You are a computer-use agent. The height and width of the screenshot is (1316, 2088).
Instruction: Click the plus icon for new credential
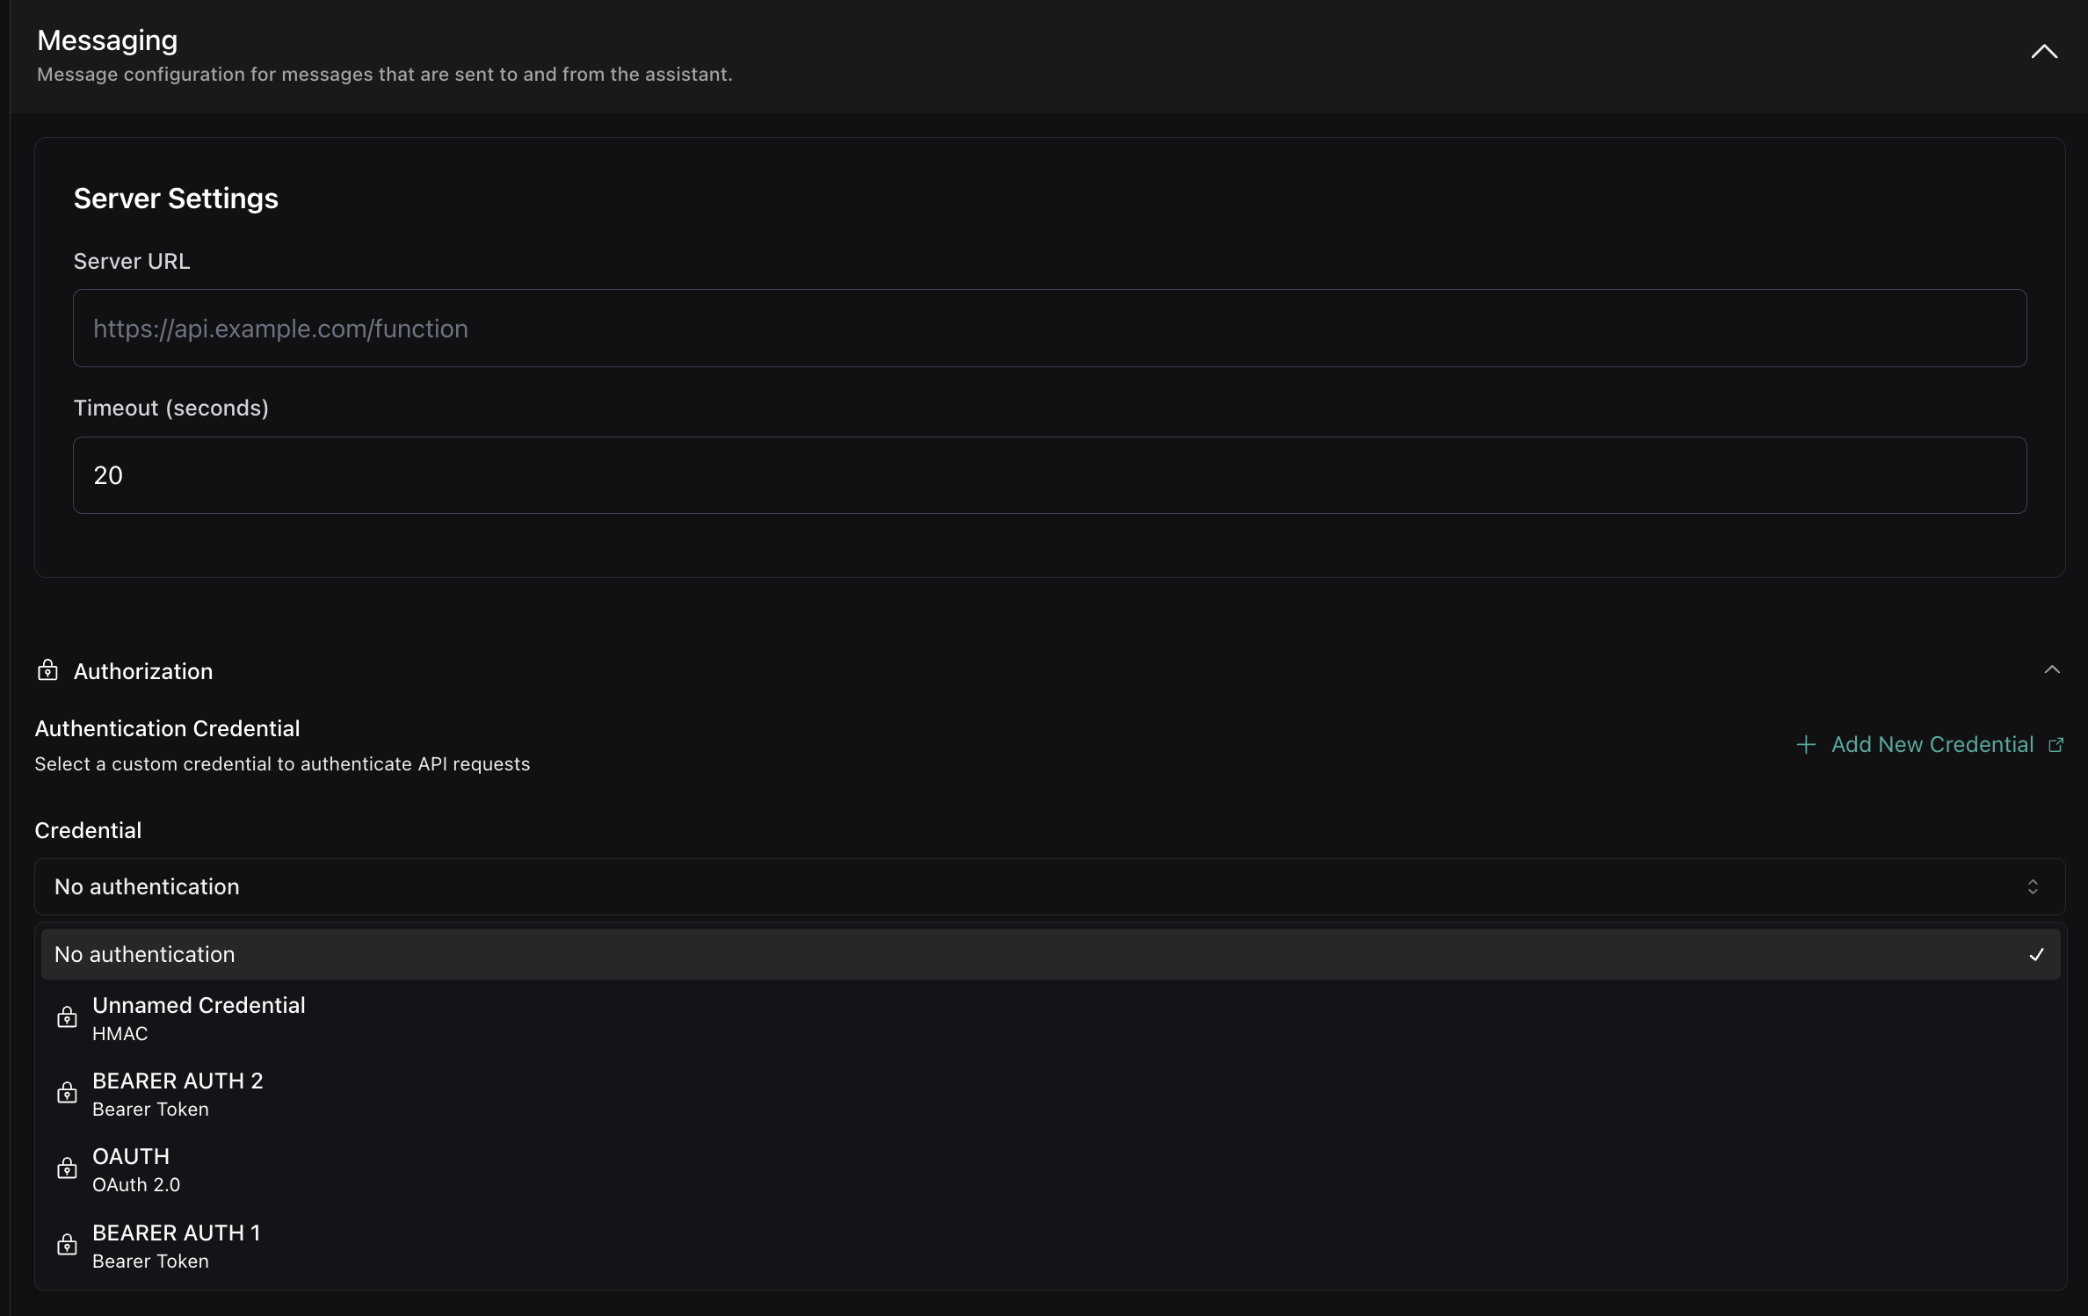coord(1806,745)
